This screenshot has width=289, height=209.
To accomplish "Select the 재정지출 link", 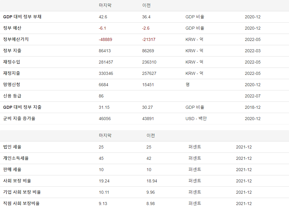I will 12,73.
